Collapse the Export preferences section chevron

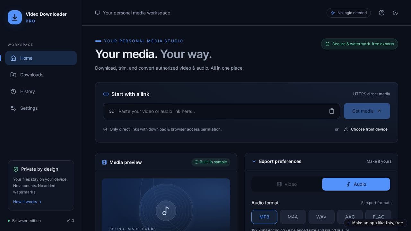254,161
